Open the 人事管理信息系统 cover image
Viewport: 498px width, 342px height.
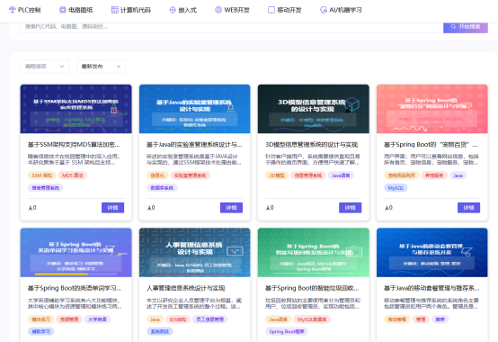click(195, 252)
